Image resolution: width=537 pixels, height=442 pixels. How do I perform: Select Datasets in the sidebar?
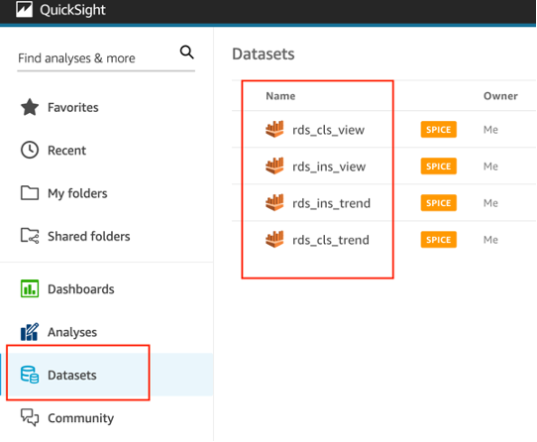[x=72, y=376]
